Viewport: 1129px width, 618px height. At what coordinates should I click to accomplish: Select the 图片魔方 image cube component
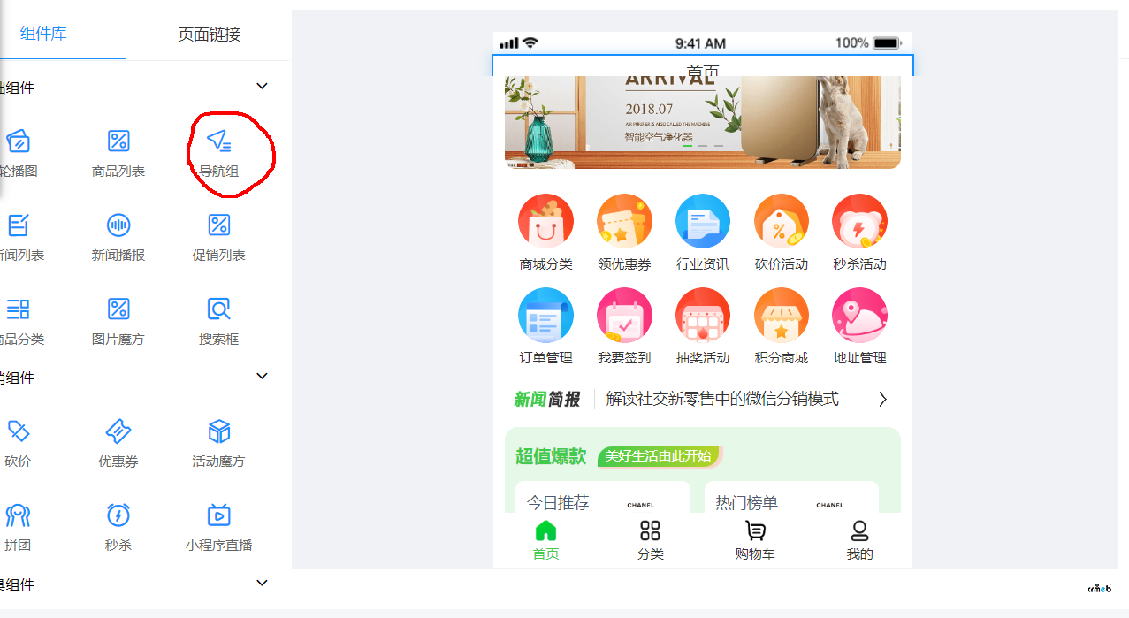pos(118,309)
